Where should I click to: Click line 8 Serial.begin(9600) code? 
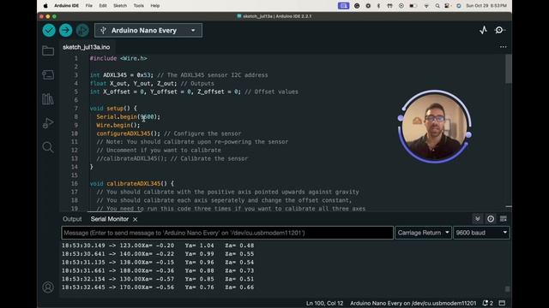(x=128, y=116)
